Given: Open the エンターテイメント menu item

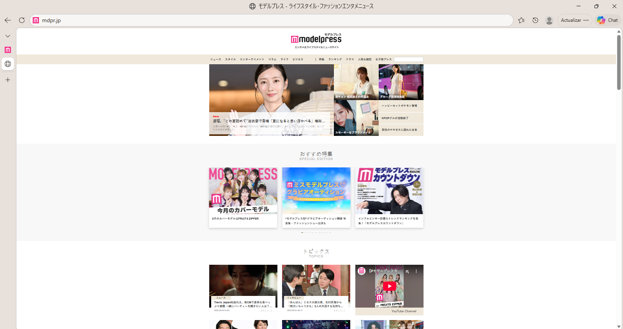Looking at the screenshot, I should pyautogui.click(x=252, y=60).
